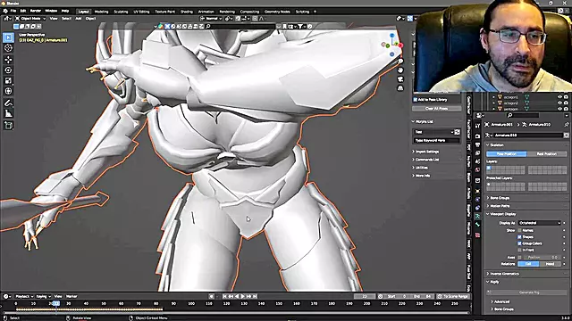Open the Armature data properties tab
This screenshot has height=321, width=572.
click(477, 216)
